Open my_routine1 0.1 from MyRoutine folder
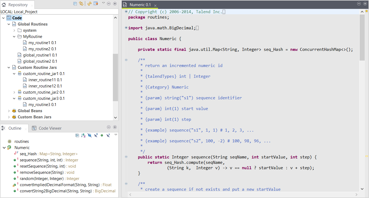 coord(42,43)
